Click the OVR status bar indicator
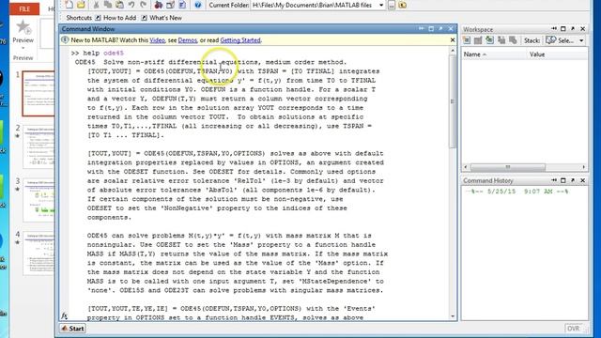The image size is (601, 338). pyautogui.click(x=574, y=329)
